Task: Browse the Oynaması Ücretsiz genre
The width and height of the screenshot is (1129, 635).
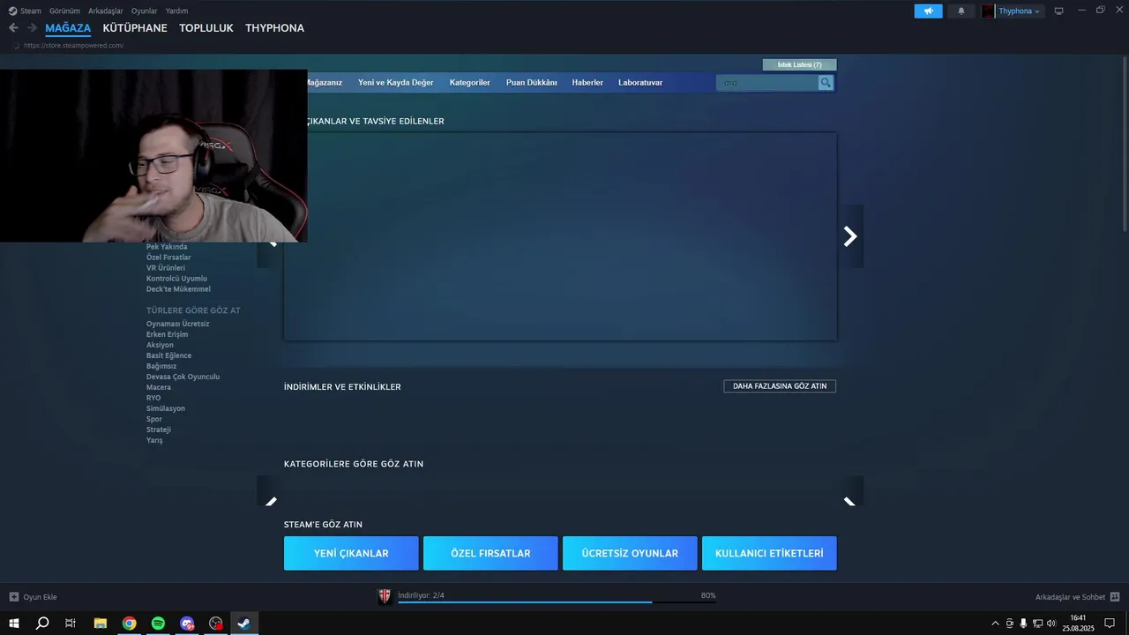Action: click(x=177, y=324)
